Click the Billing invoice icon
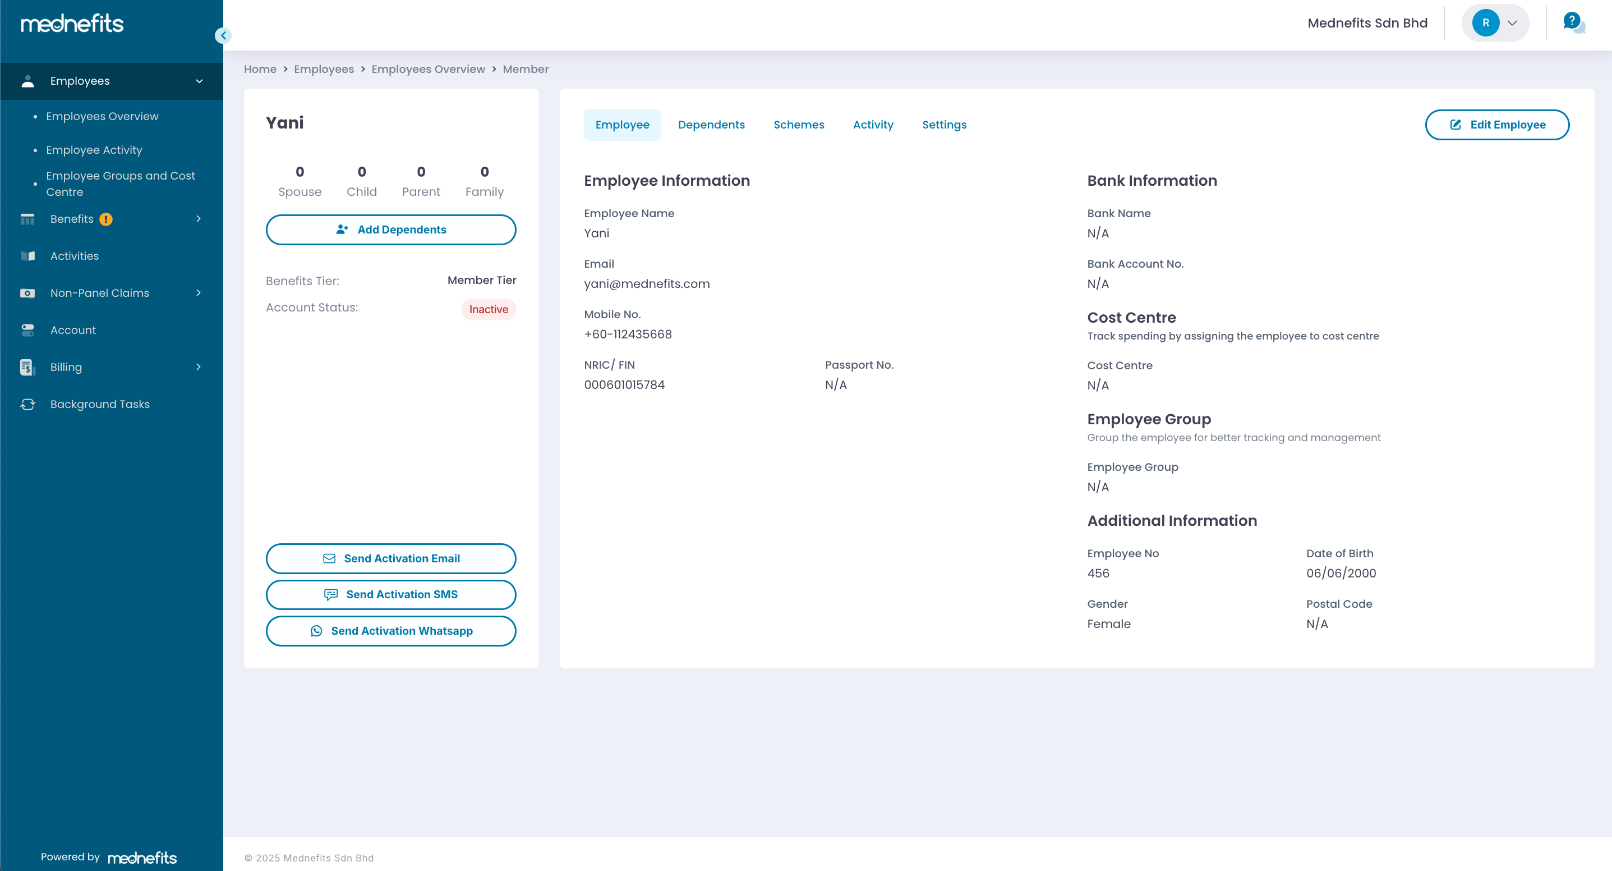 pos(27,367)
